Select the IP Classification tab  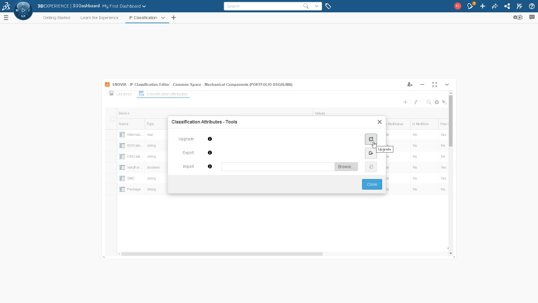coord(143,17)
